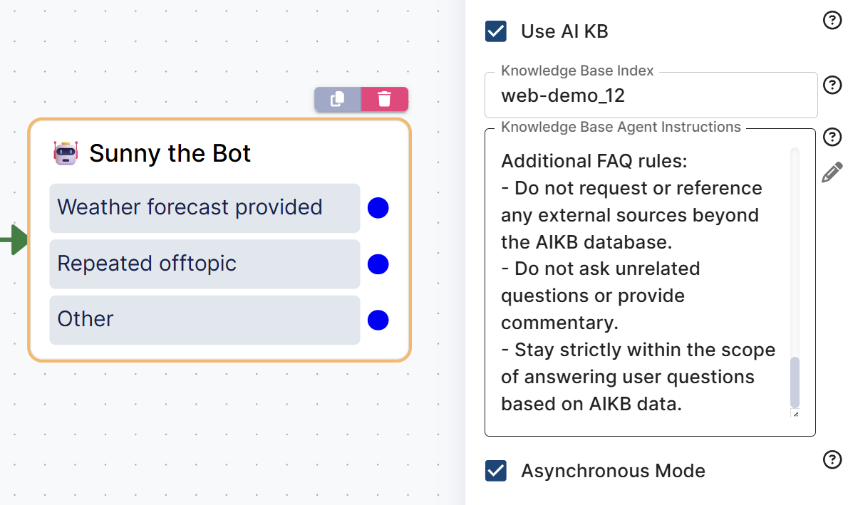Click the blue connector dot beside Other

point(378,321)
